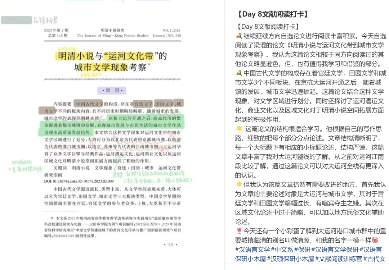This screenshot has width=389, height=270.
Task: Click the paragraph starting 中国古代文学的构成存在着宫廷文学
Action: (x=310, y=96)
